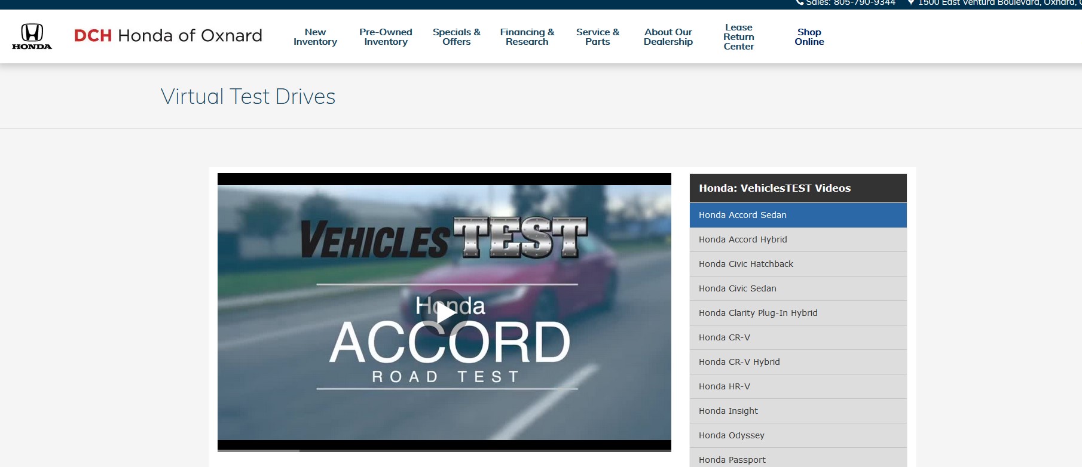Screen dimensions: 1082x467
Task: Select Honda Civic Hatchback video
Action: tap(798, 264)
